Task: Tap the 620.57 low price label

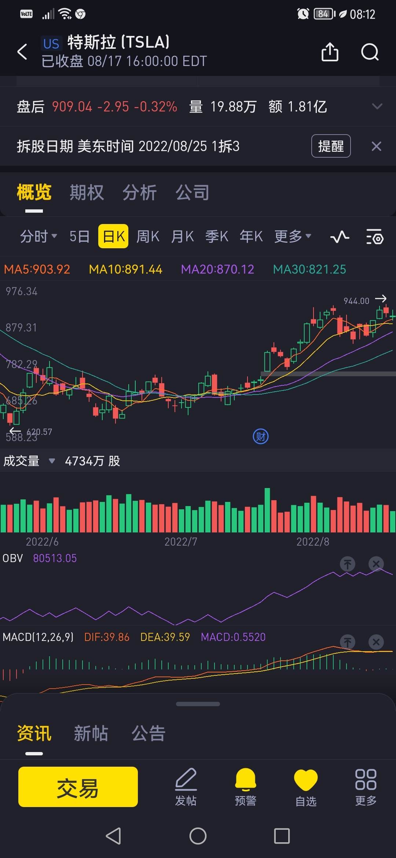Action: coord(39,432)
